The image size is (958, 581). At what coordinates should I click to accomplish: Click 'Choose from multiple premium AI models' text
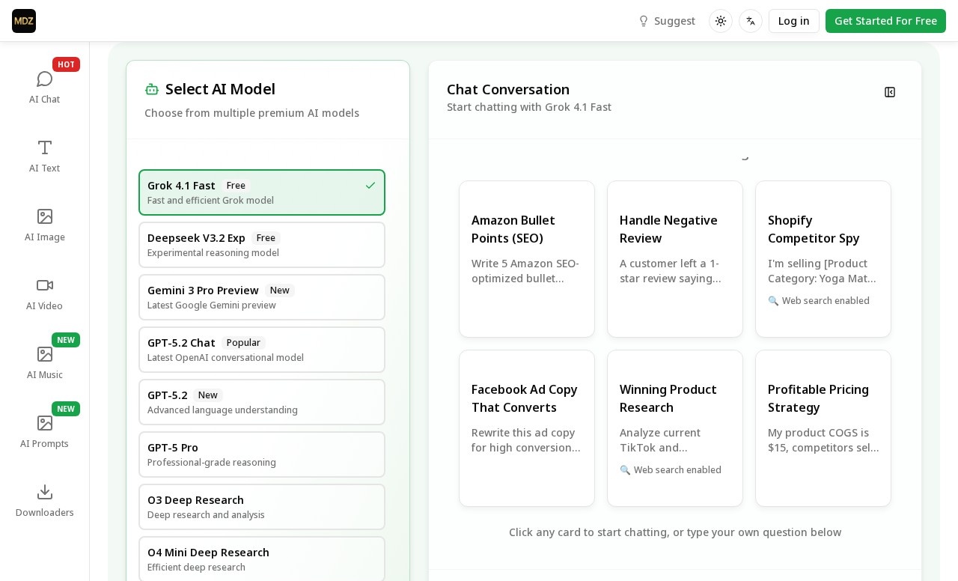tap(251, 113)
